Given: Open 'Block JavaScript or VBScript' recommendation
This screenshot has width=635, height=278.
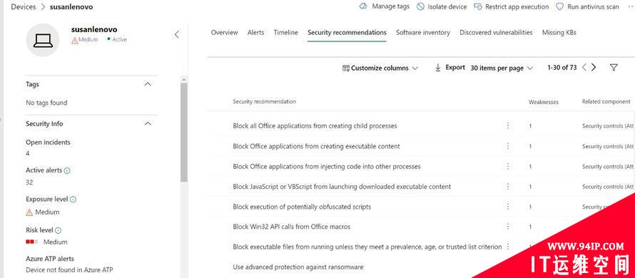Looking at the screenshot, I should (x=342, y=187).
